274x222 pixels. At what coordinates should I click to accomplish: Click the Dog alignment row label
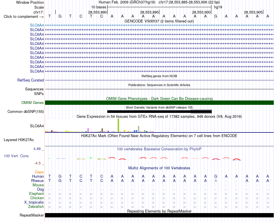41,189
